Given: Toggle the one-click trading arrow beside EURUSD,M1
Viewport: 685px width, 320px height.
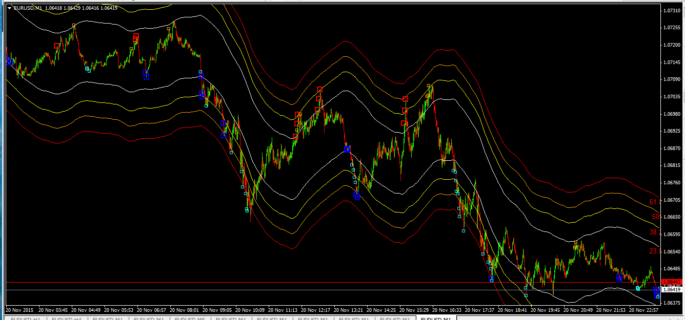Looking at the screenshot, I should pos(10,8).
